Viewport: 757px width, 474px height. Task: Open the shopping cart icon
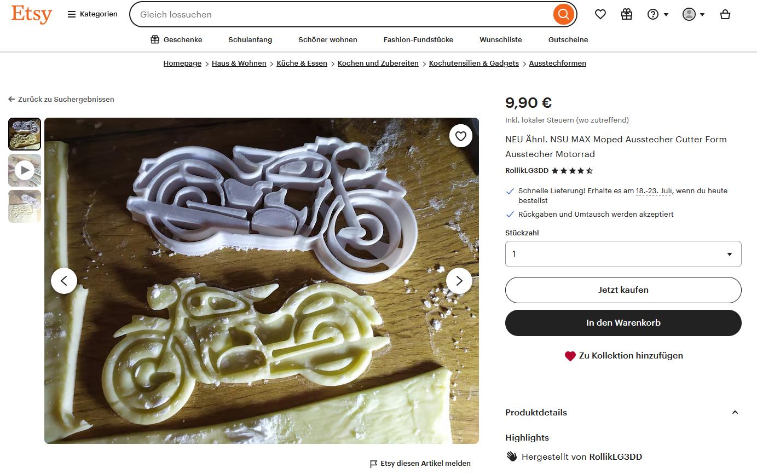[725, 14]
